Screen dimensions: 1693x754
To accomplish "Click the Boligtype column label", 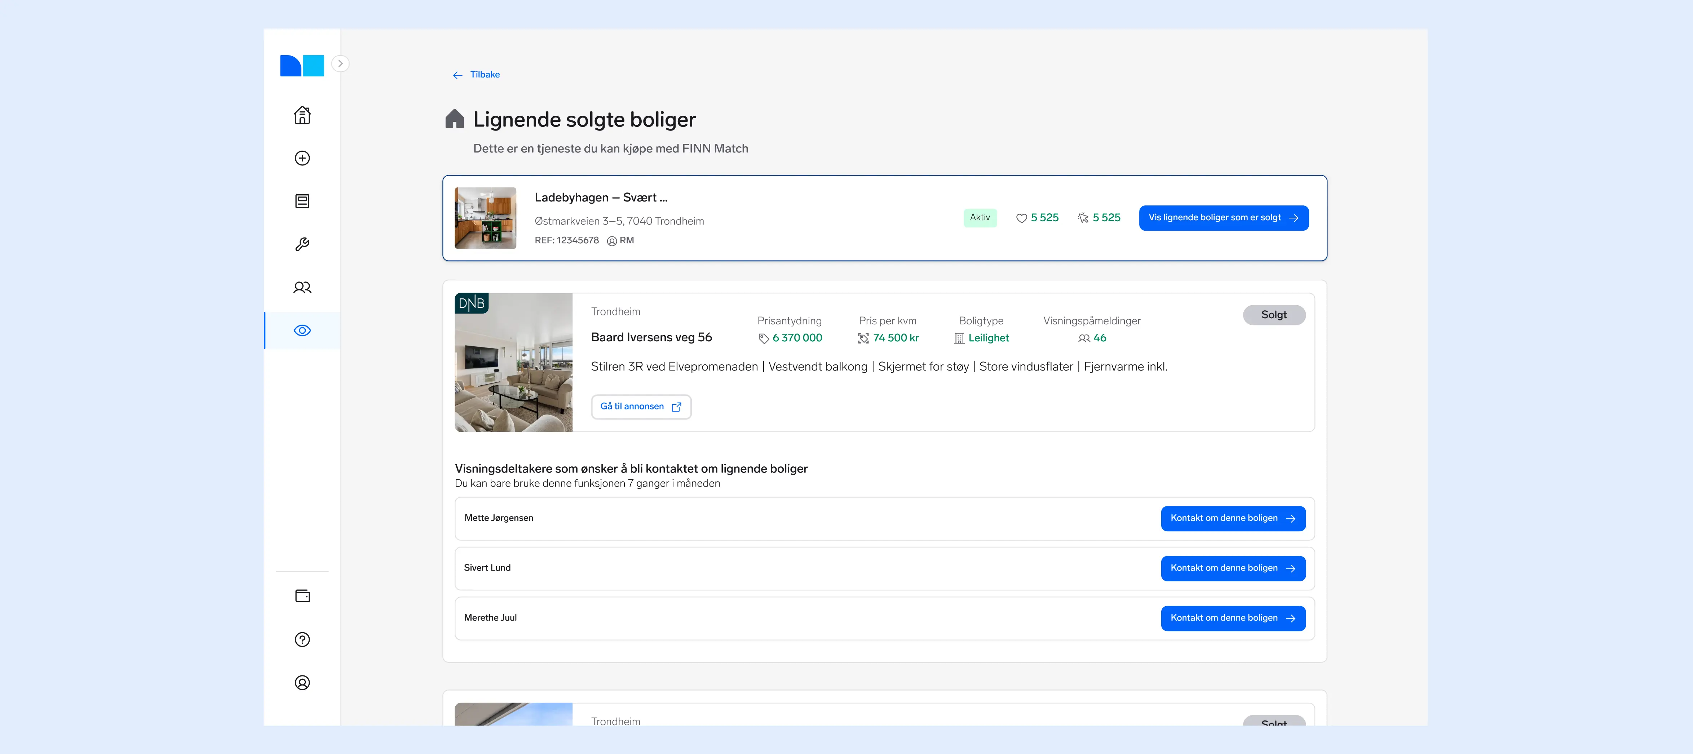I will pos(981,321).
